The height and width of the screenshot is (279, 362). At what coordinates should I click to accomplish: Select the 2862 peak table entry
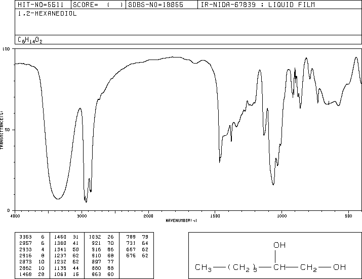[31, 268]
